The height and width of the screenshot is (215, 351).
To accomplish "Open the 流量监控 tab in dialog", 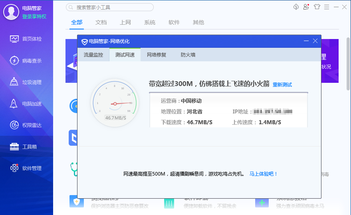I will [93, 55].
